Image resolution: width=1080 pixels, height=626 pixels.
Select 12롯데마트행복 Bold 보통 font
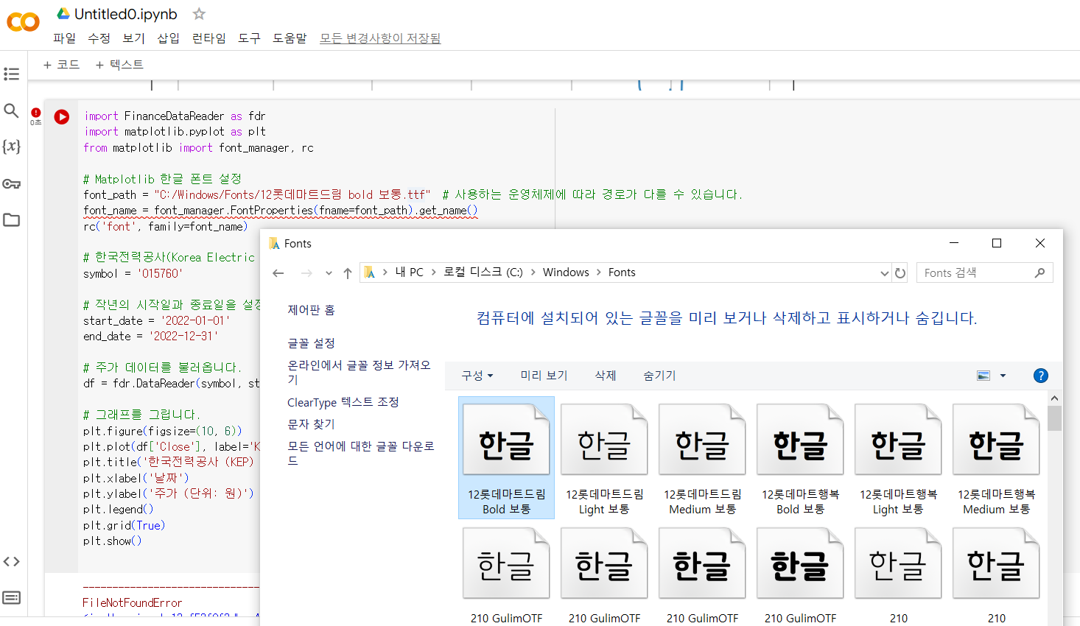(x=800, y=458)
